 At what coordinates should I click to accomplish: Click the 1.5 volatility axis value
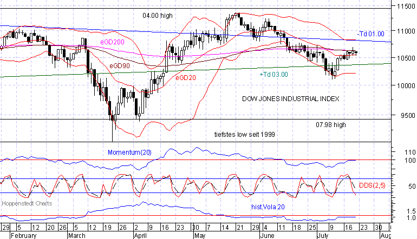411,211
